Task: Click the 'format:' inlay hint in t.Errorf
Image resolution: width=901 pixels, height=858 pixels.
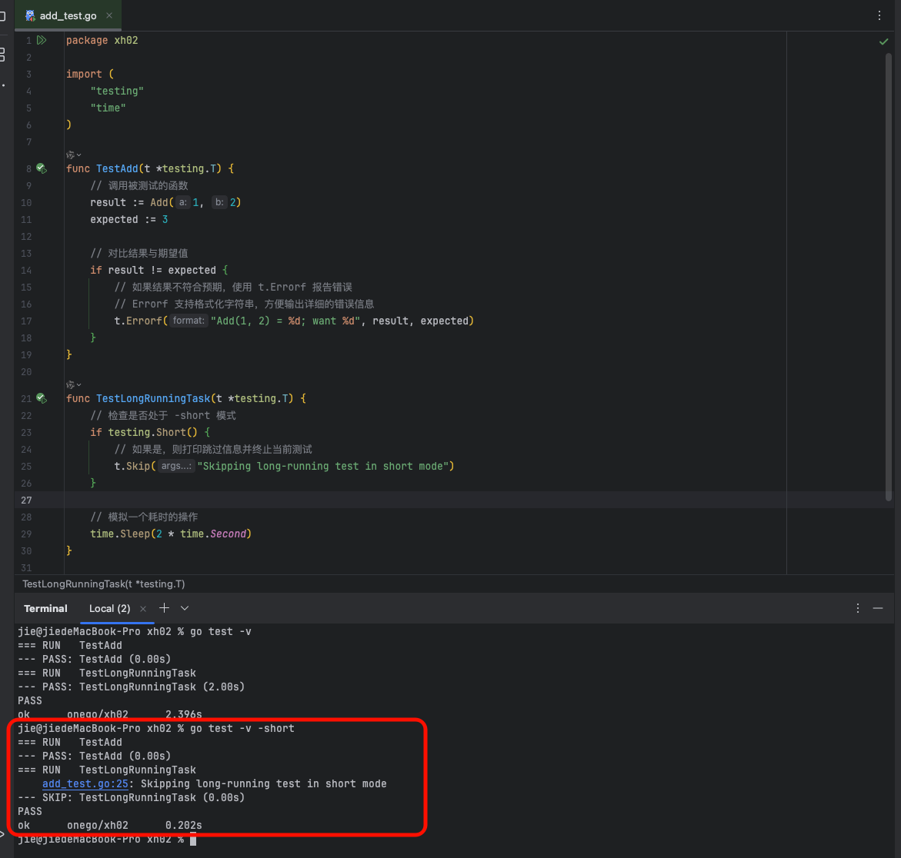Action: pos(189,321)
